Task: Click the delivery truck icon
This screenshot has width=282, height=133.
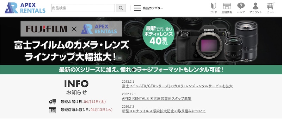Action: (x=53, y=102)
